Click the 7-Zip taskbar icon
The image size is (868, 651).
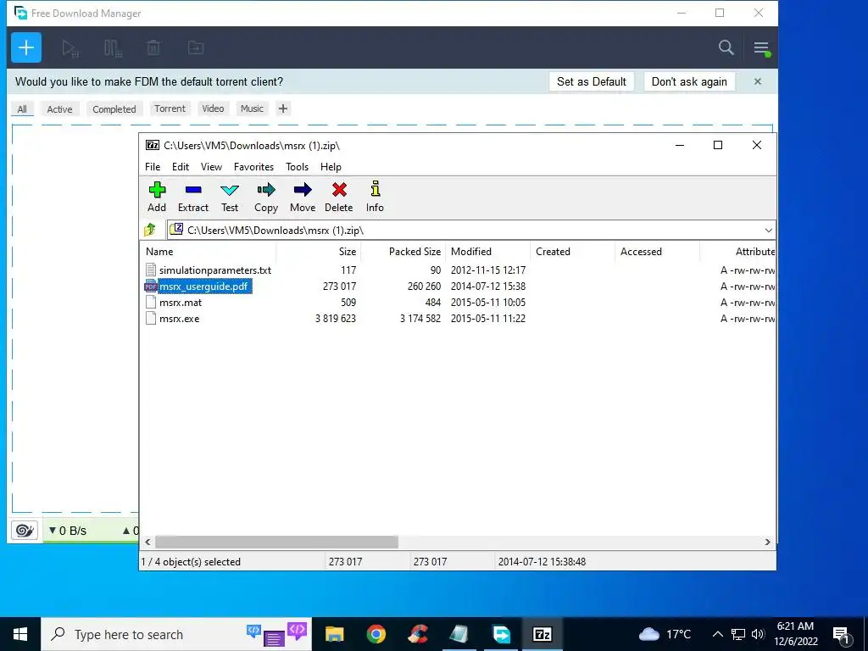(542, 634)
